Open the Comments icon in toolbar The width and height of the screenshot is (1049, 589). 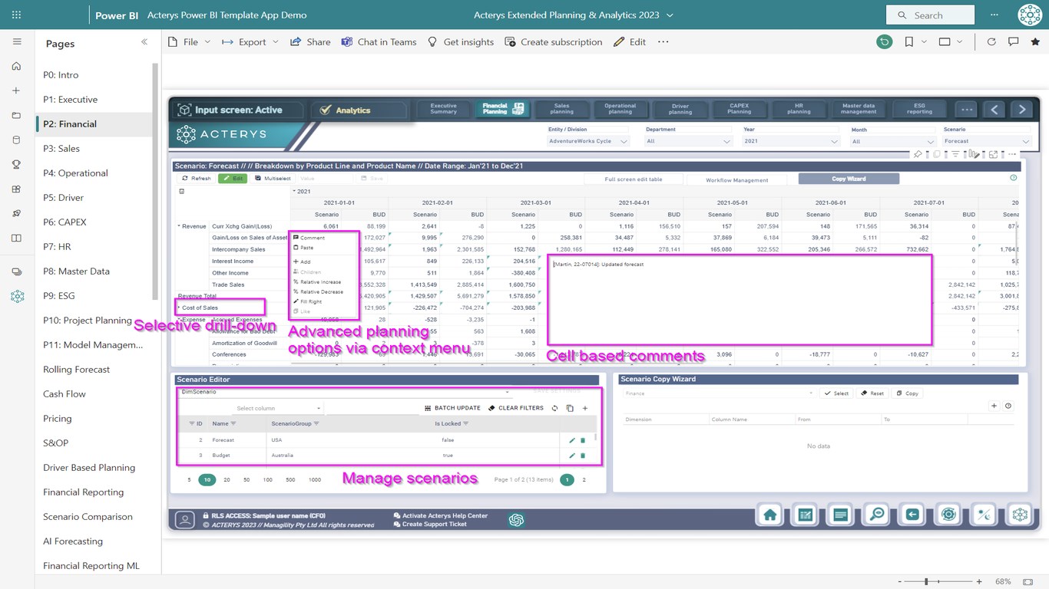click(1014, 42)
